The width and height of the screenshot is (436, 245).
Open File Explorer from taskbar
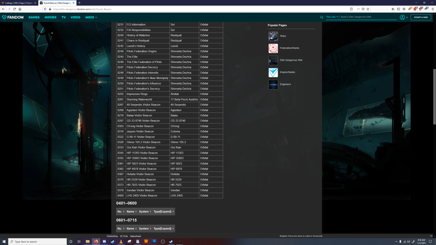(x=88, y=241)
